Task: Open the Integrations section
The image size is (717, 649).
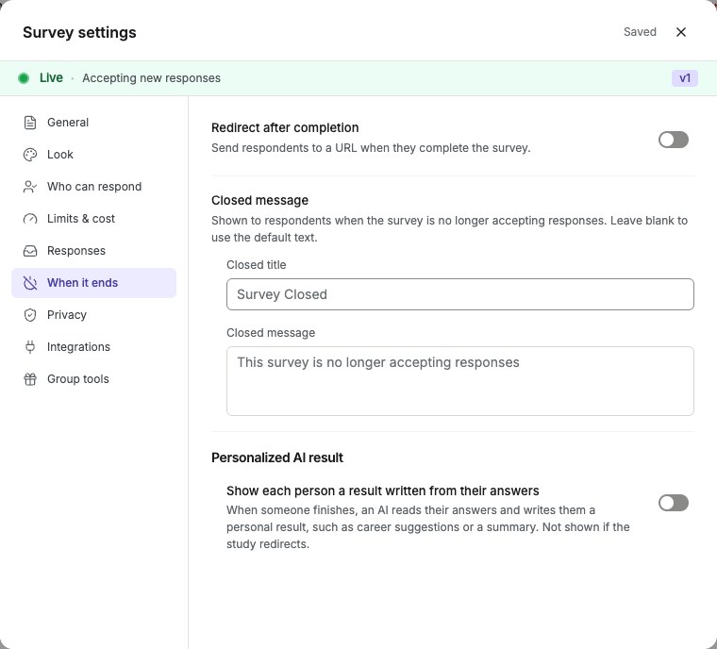Action: click(93, 347)
